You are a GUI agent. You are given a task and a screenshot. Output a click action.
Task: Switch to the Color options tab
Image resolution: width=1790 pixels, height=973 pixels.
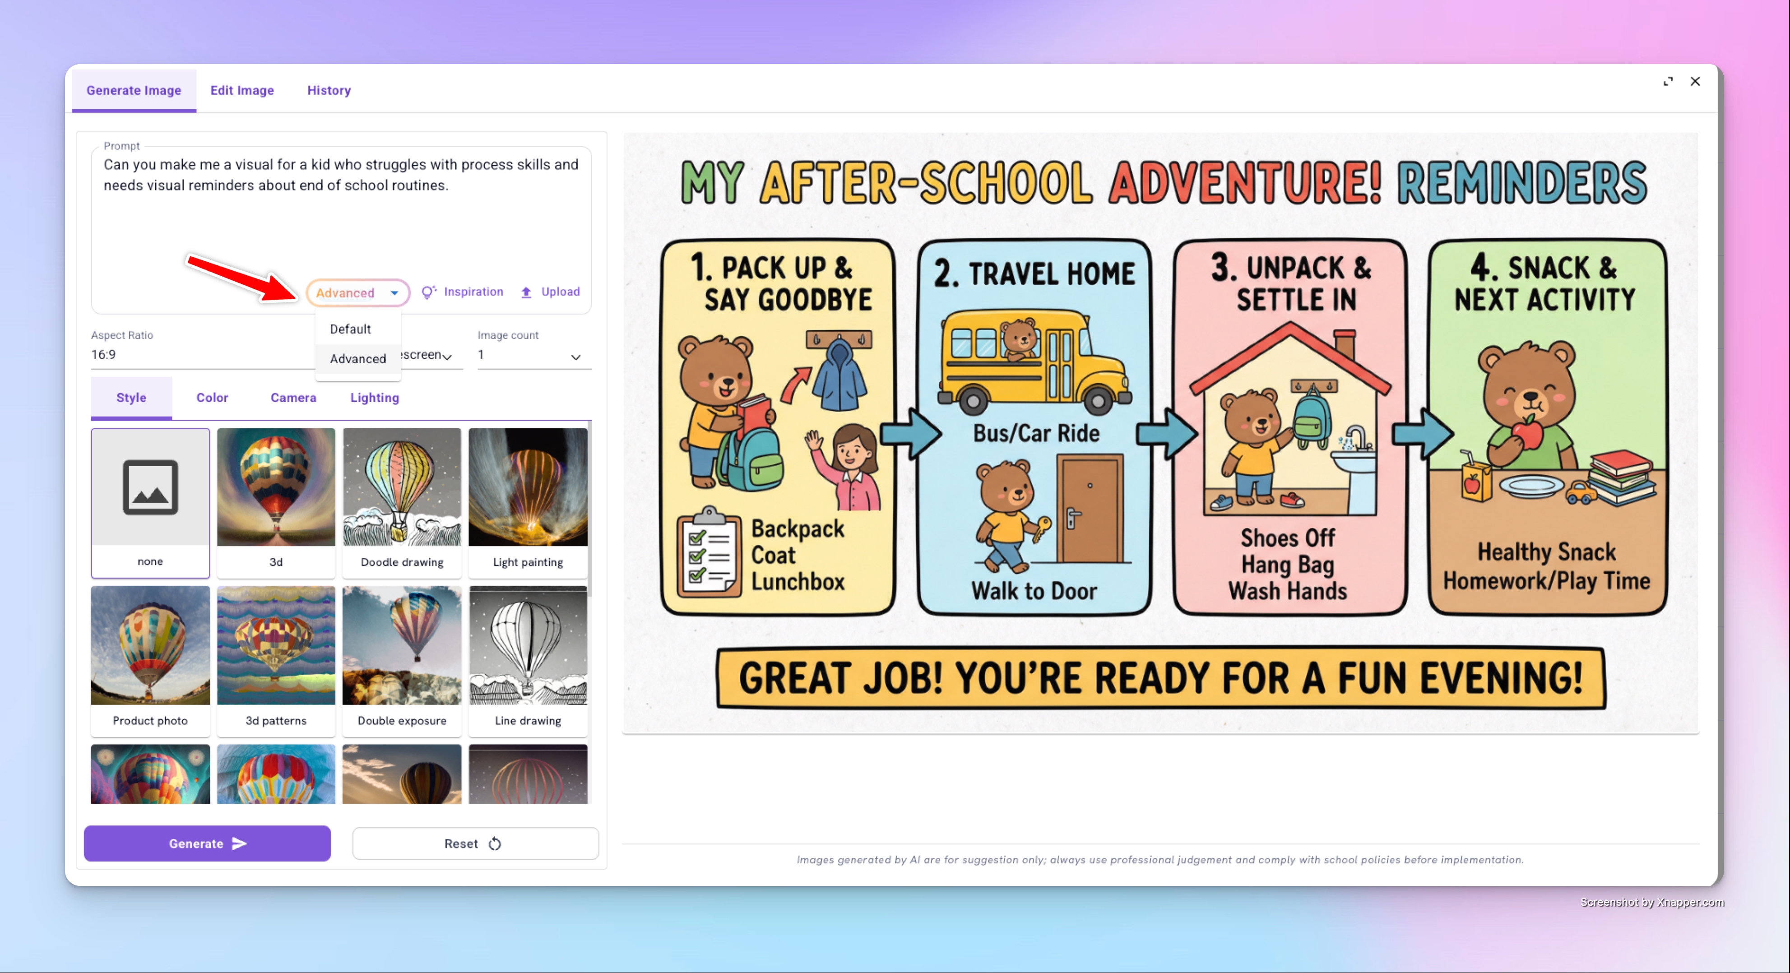coord(212,398)
